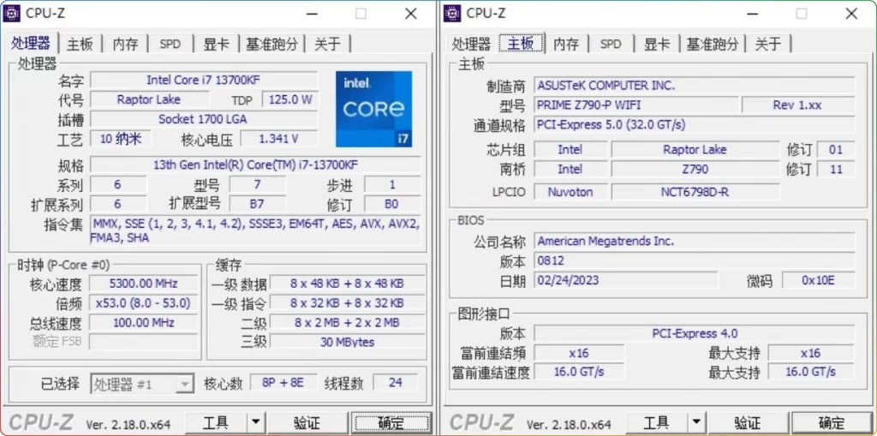Go to 关于 tab in the left window
Image resolution: width=877 pixels, height=436 pixels.
coord(328,44)
